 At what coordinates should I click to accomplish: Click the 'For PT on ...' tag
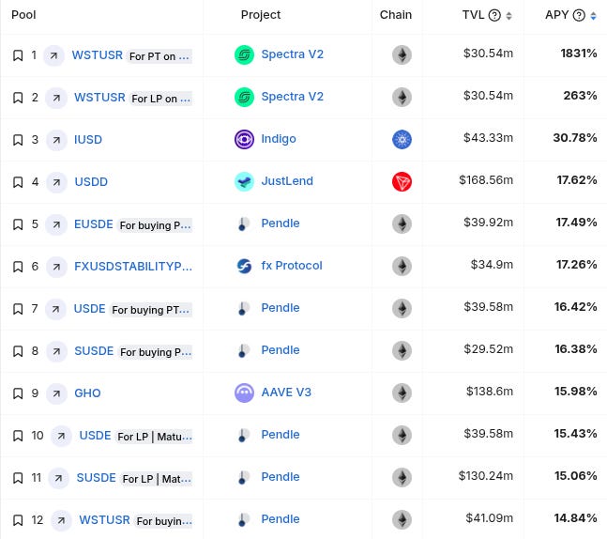click(x=159, y=56)
